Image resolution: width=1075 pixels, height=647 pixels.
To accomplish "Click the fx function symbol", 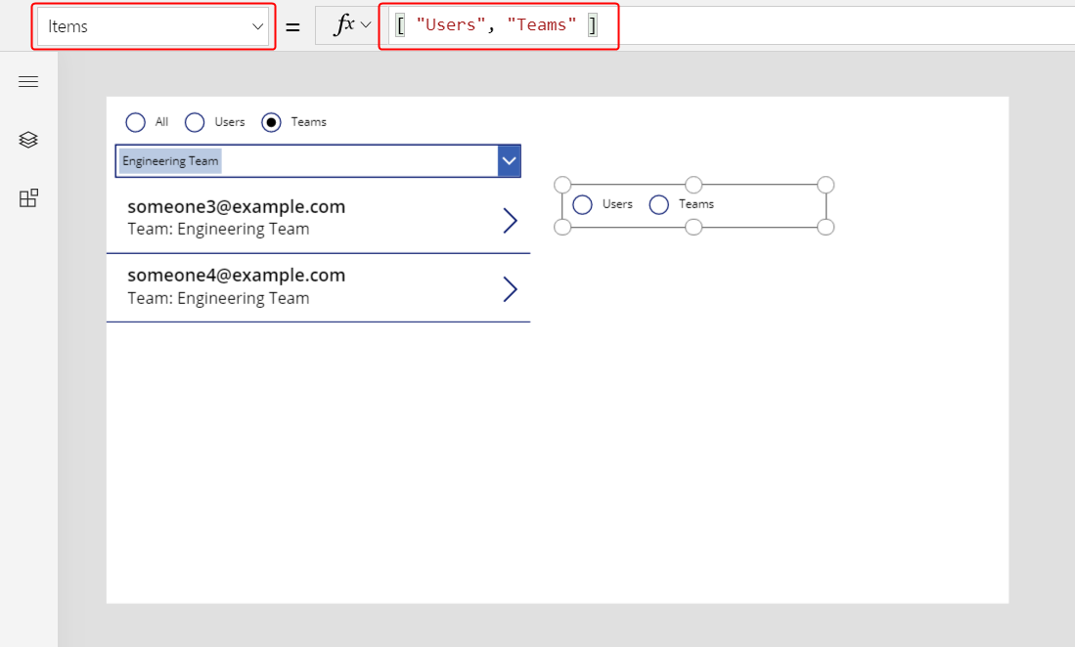I will click(343, 25).
